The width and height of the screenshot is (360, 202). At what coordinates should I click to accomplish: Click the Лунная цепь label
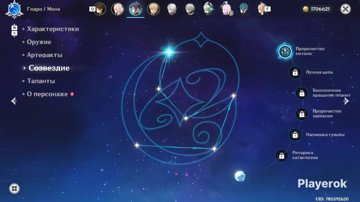(319, 72)
